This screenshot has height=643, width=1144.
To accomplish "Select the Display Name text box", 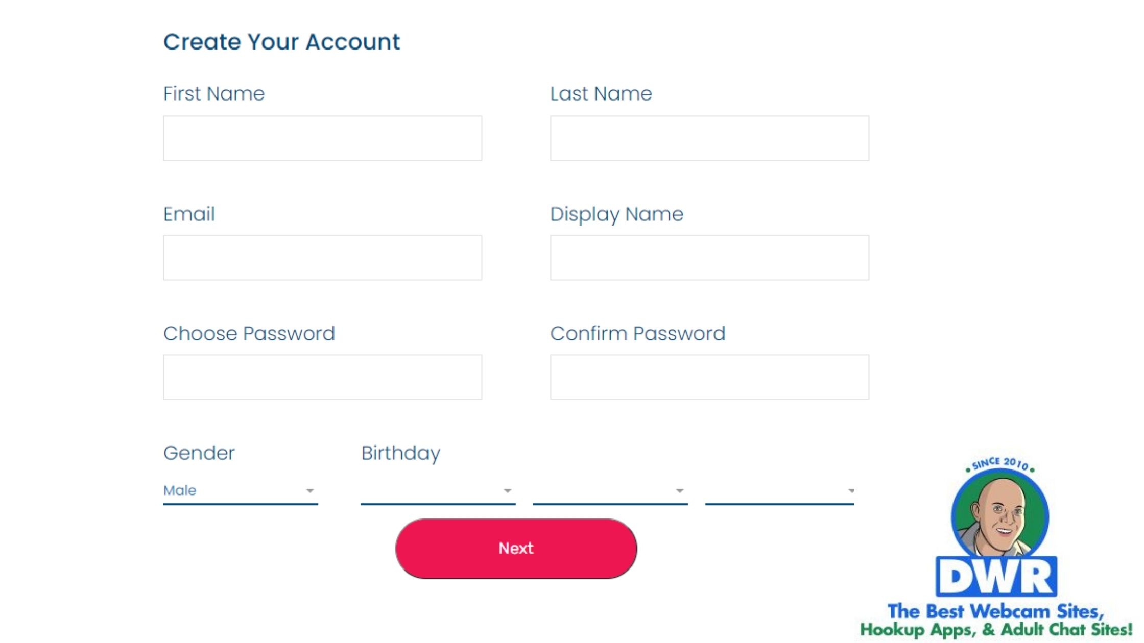I will [x=709, y=258].
